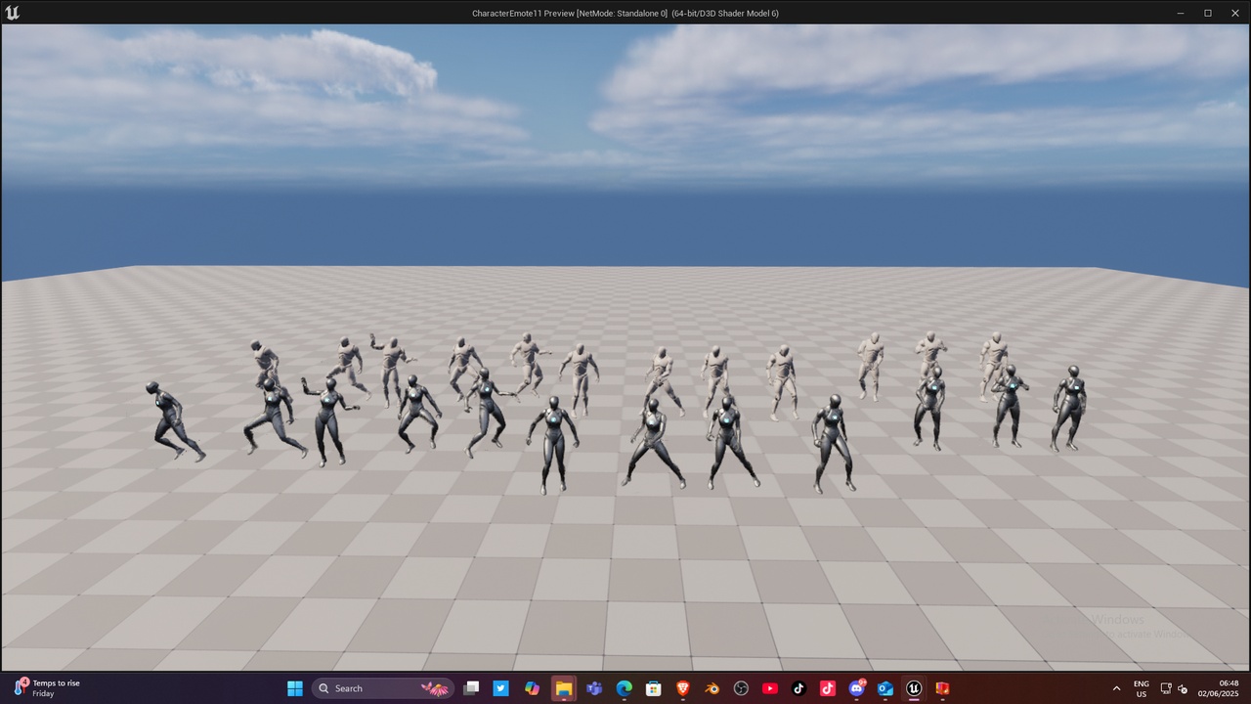
Task: Launch OBS Studio from the taskbar
Action: tap(741, 688)
